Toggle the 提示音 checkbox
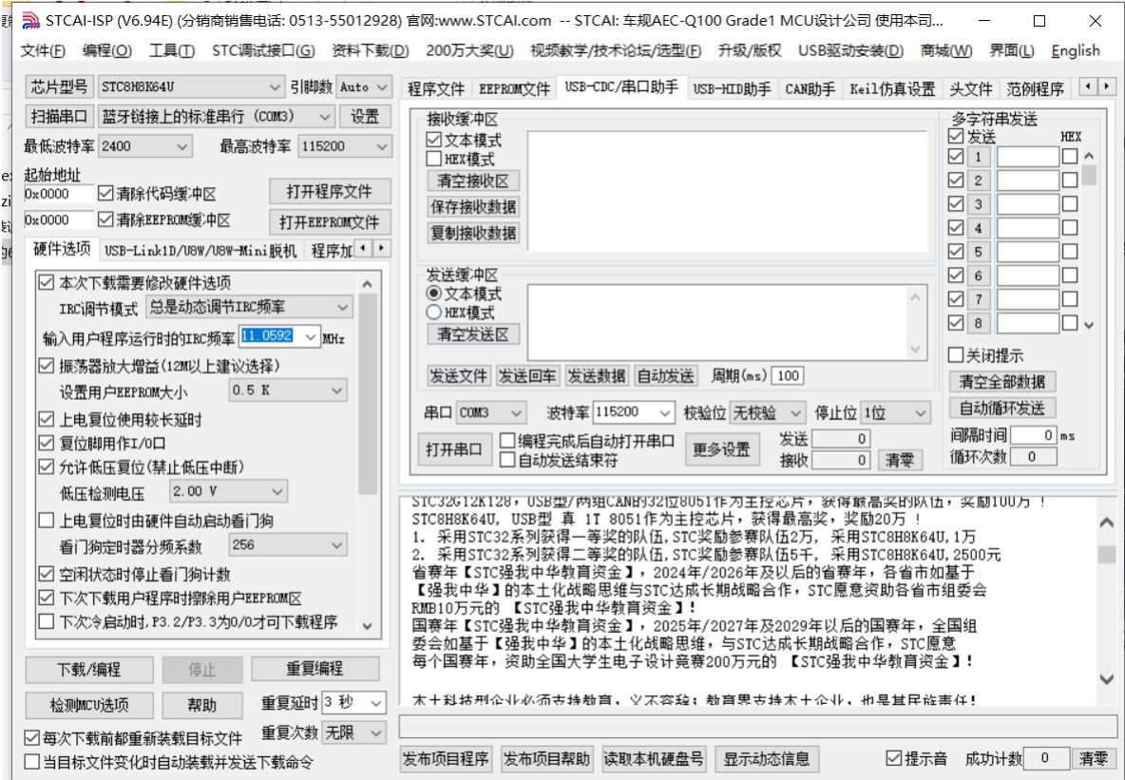The height and width of the screenshot is (780, 1125). (893, 758)
